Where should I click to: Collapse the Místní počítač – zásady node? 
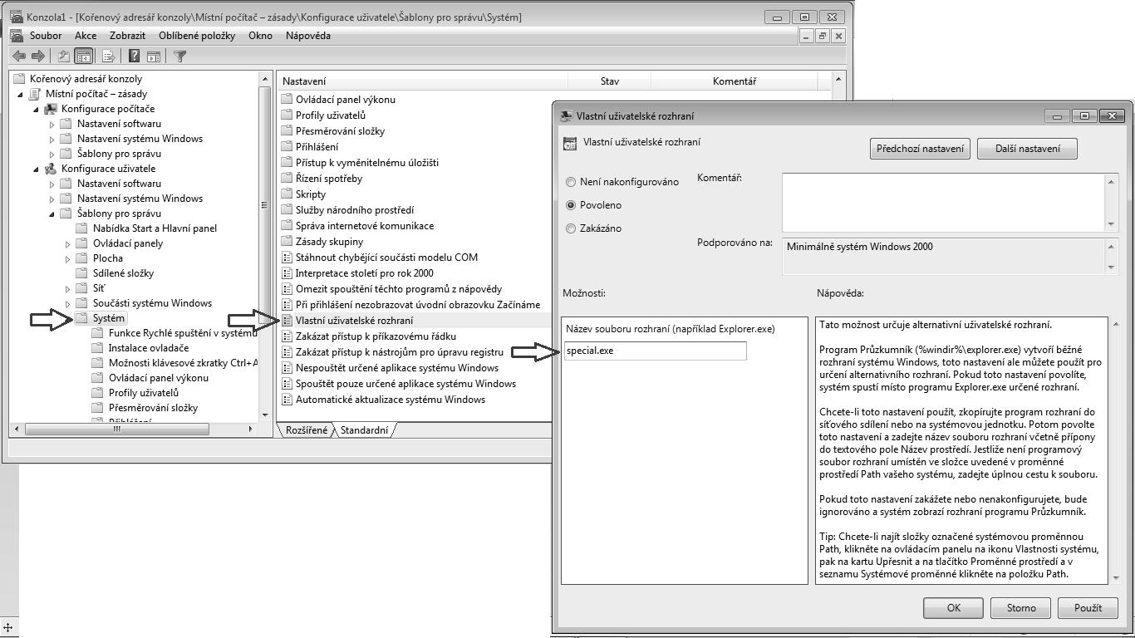coord(21,95)
